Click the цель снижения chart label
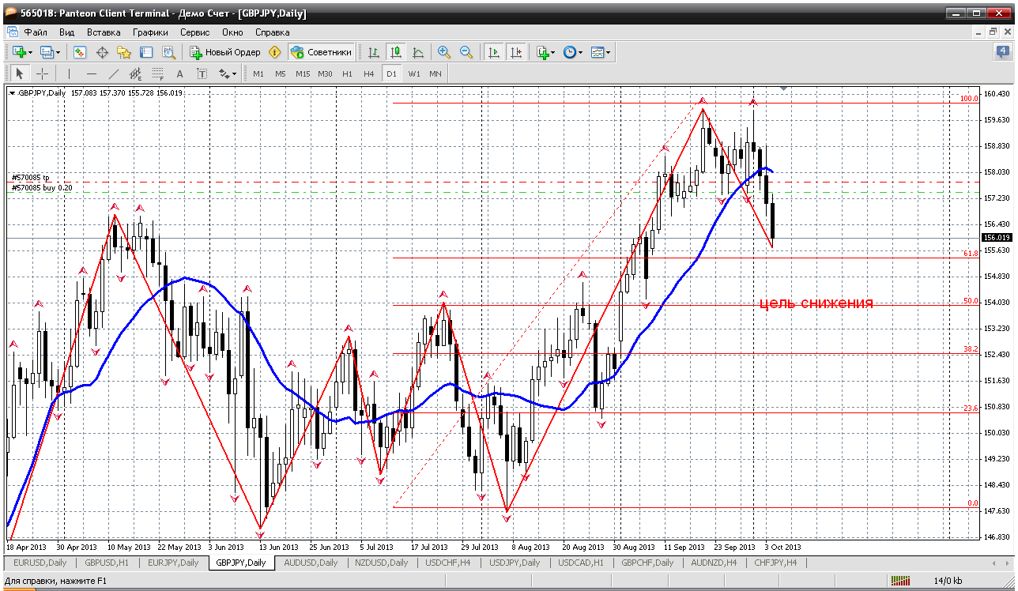The width and height of the screenshot is (1018, 591). [x=816, y=303]
